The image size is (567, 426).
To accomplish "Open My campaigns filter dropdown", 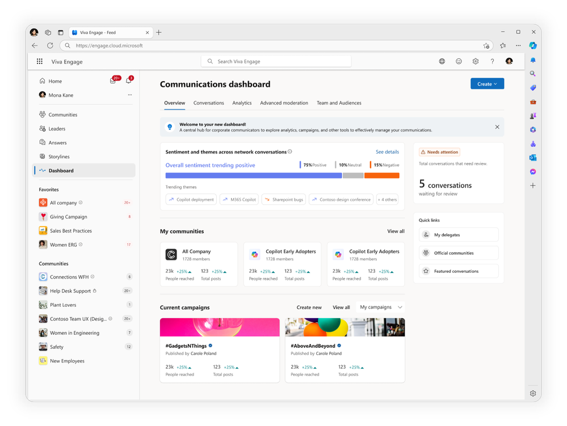I will coord(380,307).
